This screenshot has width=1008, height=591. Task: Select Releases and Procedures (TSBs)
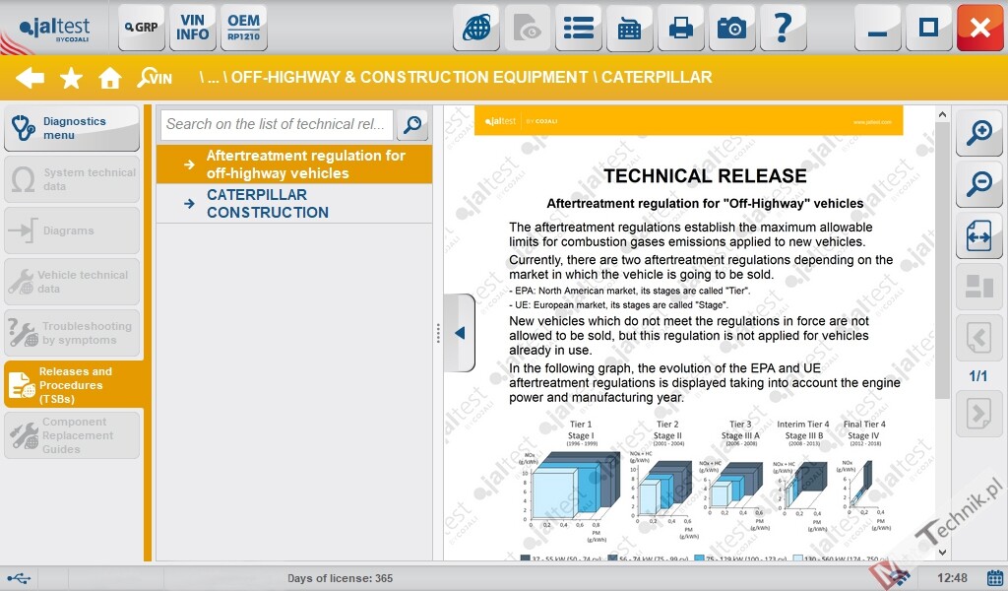point(73,384)
